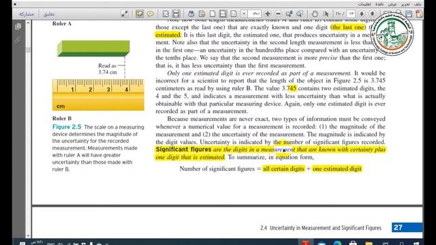This screenshot has height=245, width=436.
Task: Click the highlighted 'all certain digits' text
Action: (x=283, y=169)
